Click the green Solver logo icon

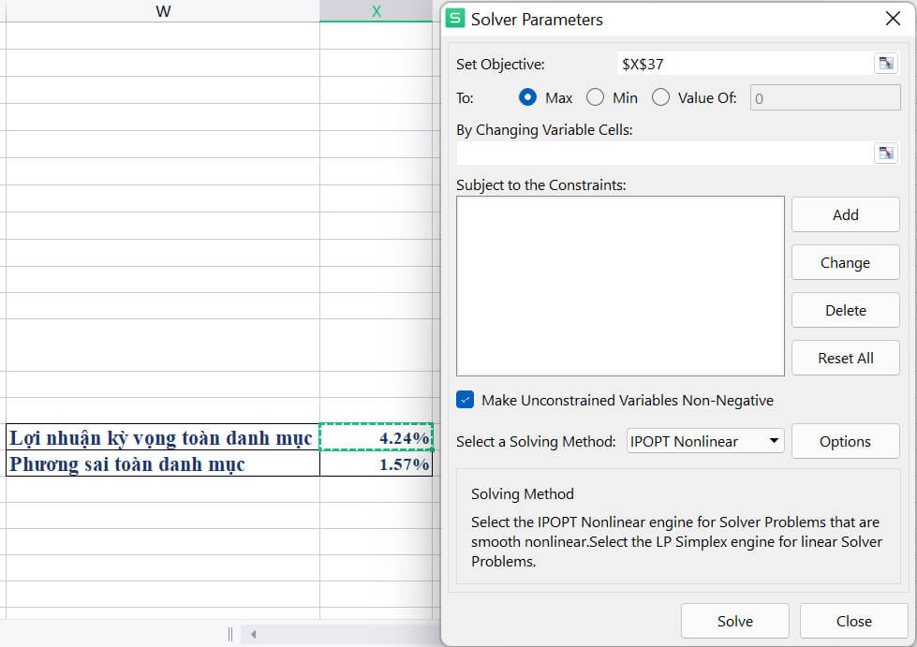click(455, 18)
